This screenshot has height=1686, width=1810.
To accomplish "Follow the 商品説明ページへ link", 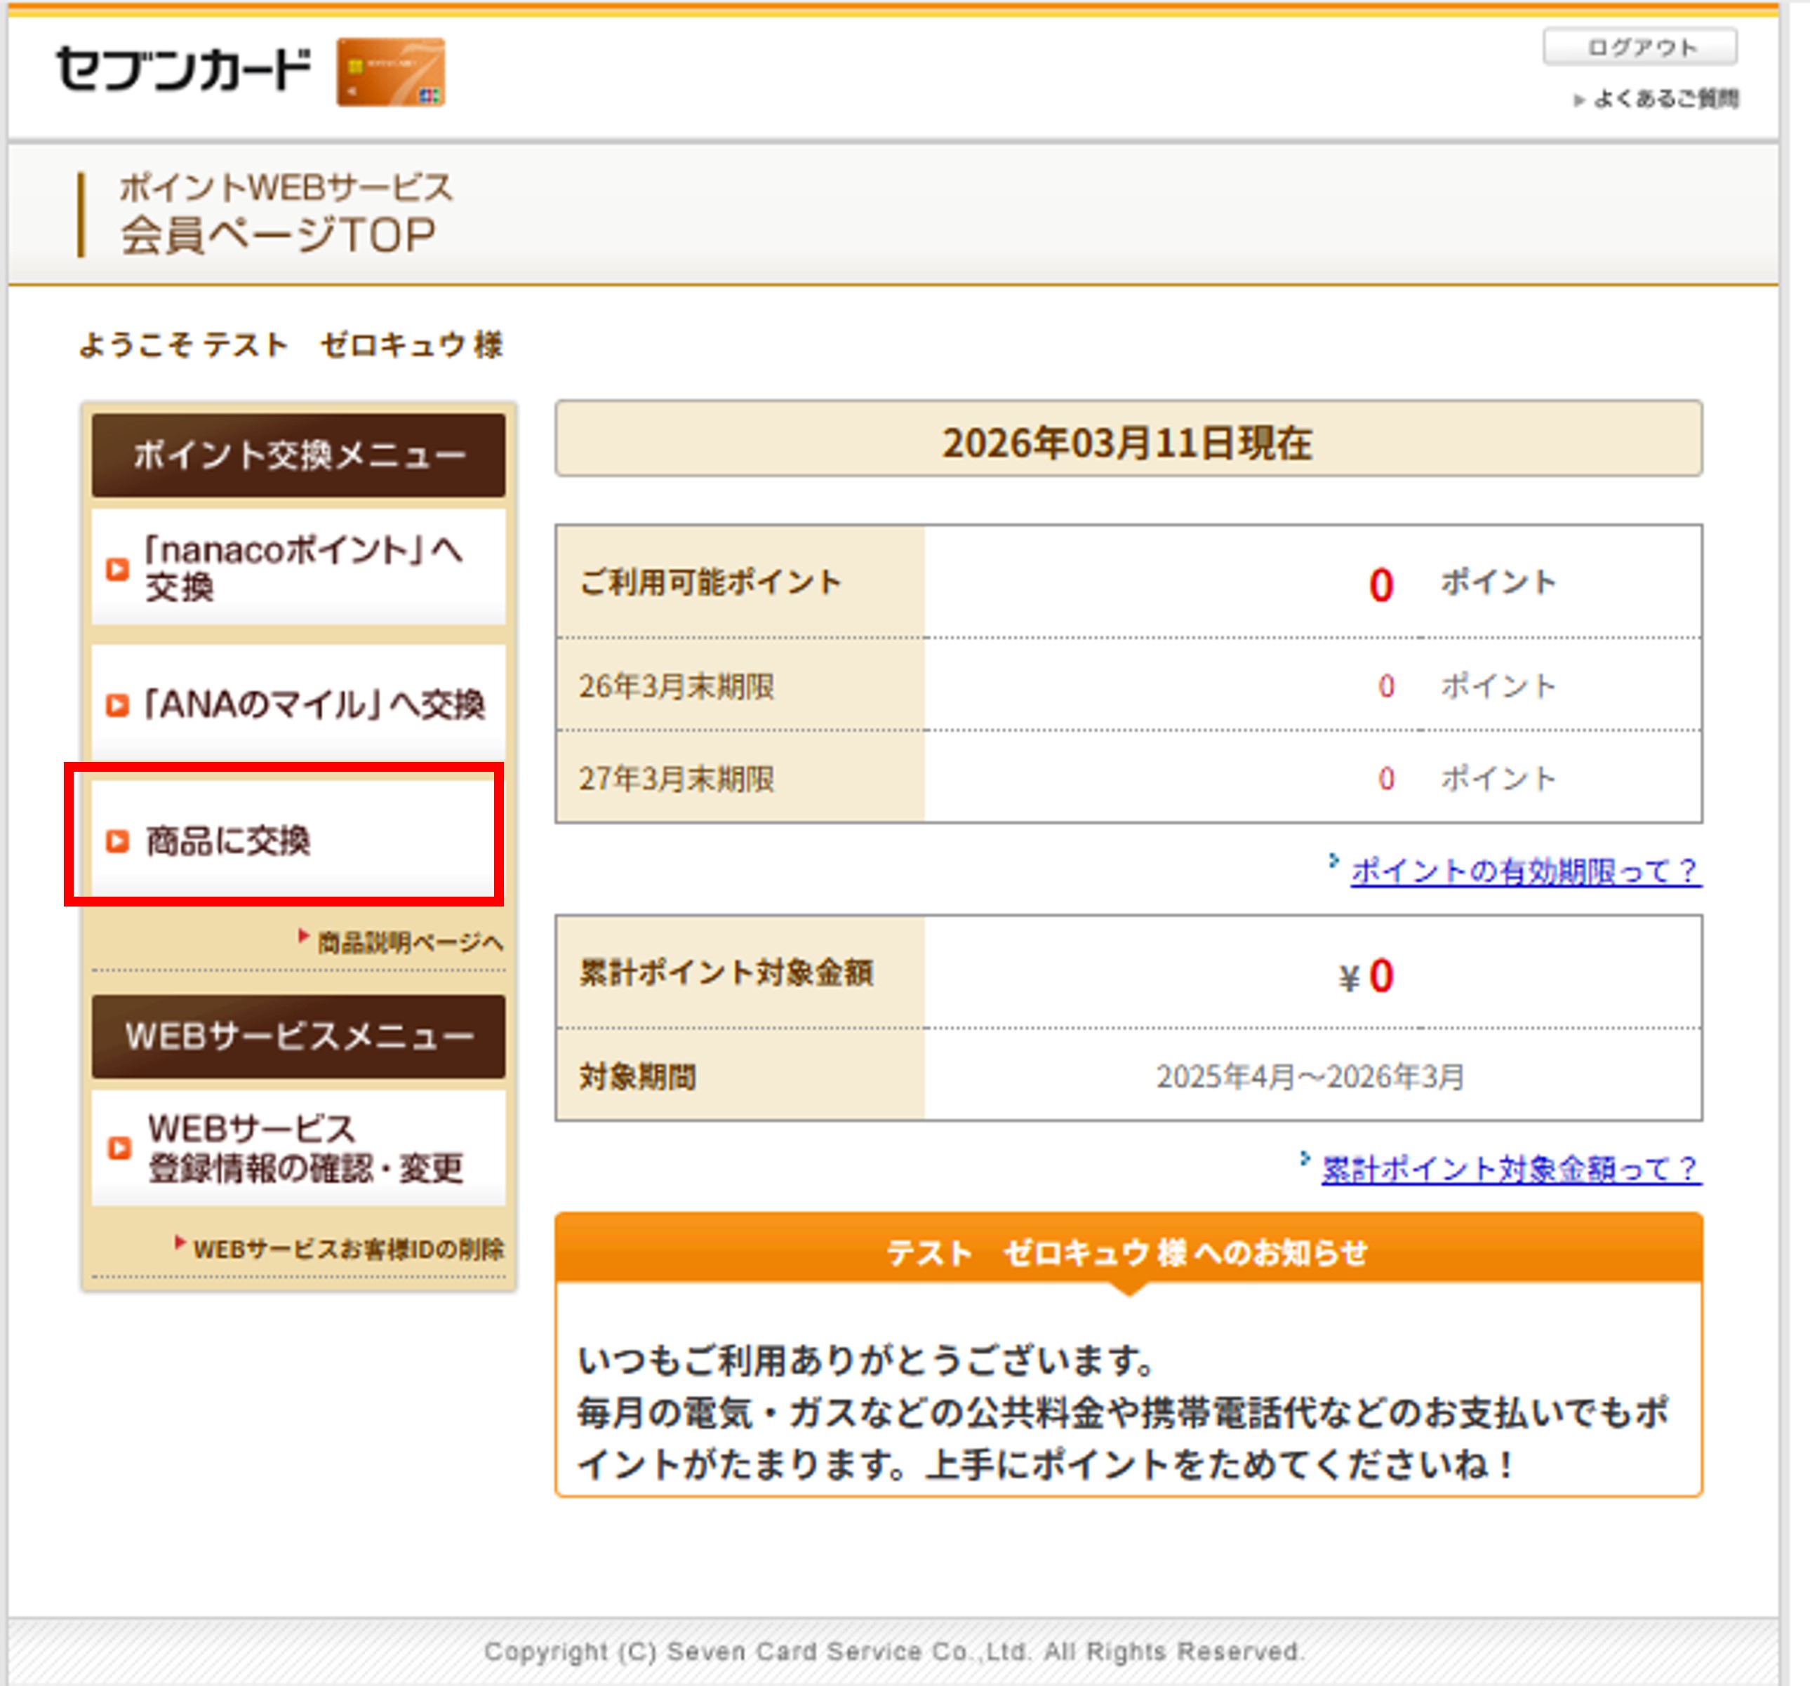I will (x=410, y=942).
